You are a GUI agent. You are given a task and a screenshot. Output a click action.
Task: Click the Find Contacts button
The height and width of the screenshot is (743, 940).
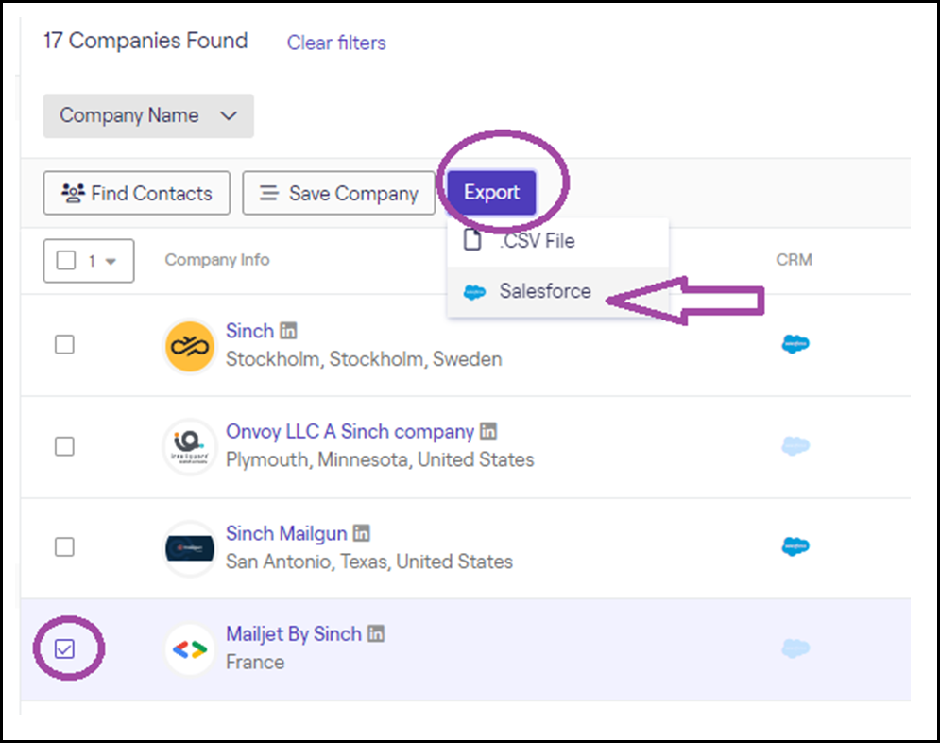[x=137, y=193]
